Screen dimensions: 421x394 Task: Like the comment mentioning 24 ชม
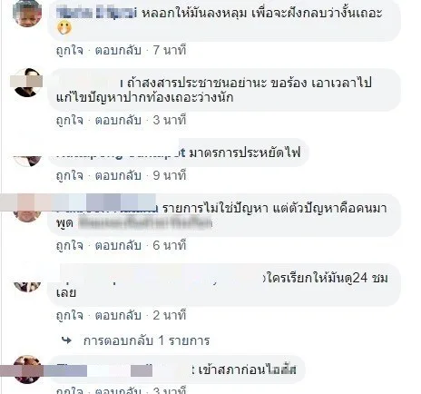point(70,315)
